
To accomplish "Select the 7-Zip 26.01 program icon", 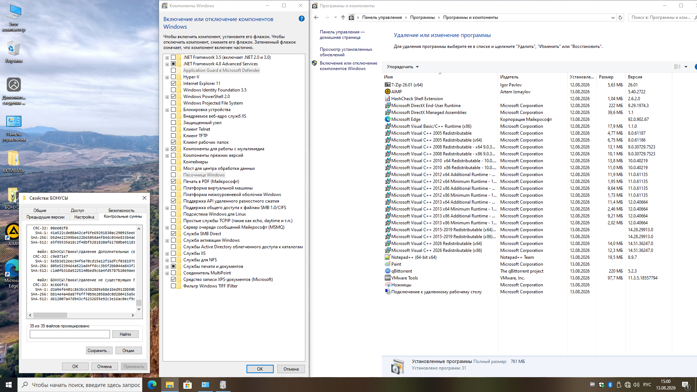I will [387, 85].
